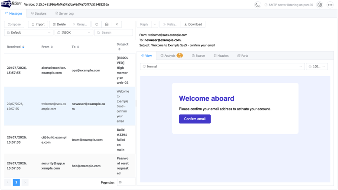338x190 pixels.
Task: Click 'SMTP server listening on port 25' status
Action: click(x=289, y=5)
